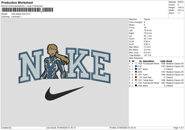185x130 pixels.
Task: Click the 'St.' column header
Action: pos(141,61)
